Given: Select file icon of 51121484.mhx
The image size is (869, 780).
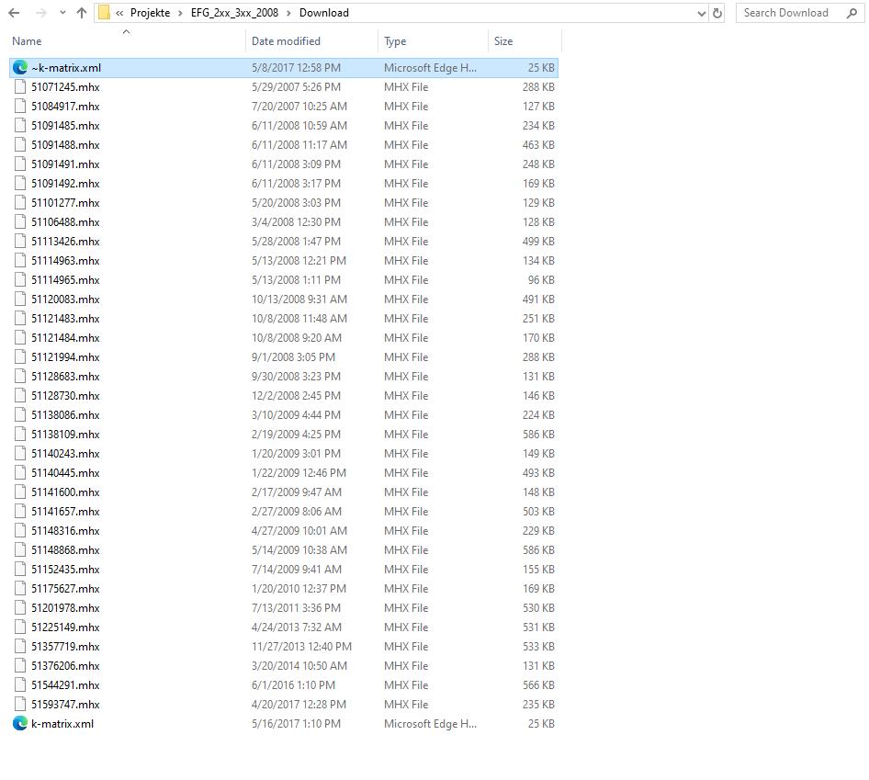Looking at the screenshot, I should (x=20, y=337).
